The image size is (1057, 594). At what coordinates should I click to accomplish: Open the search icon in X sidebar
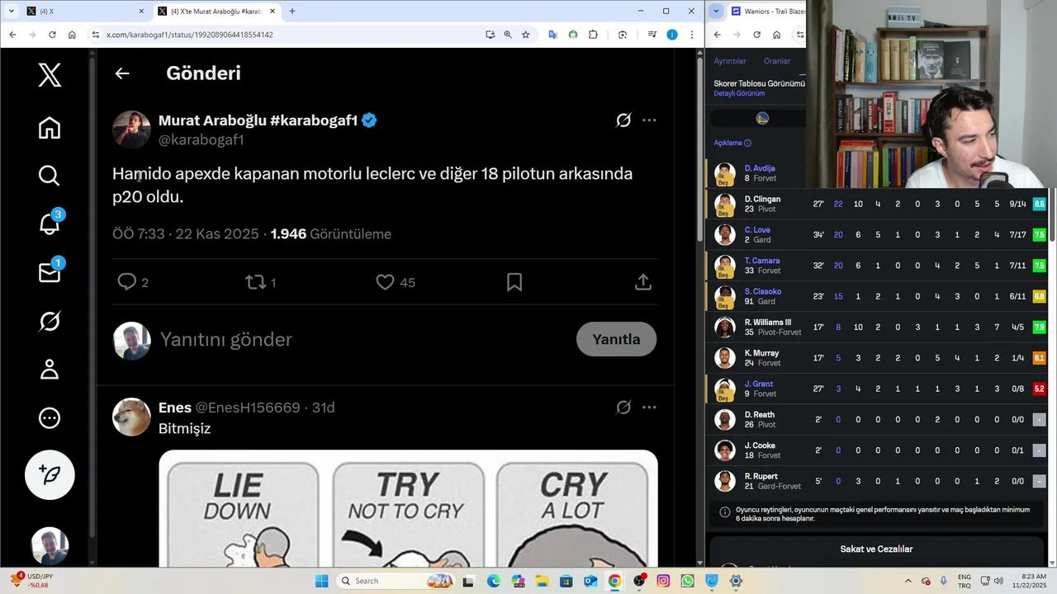point(50,176)
